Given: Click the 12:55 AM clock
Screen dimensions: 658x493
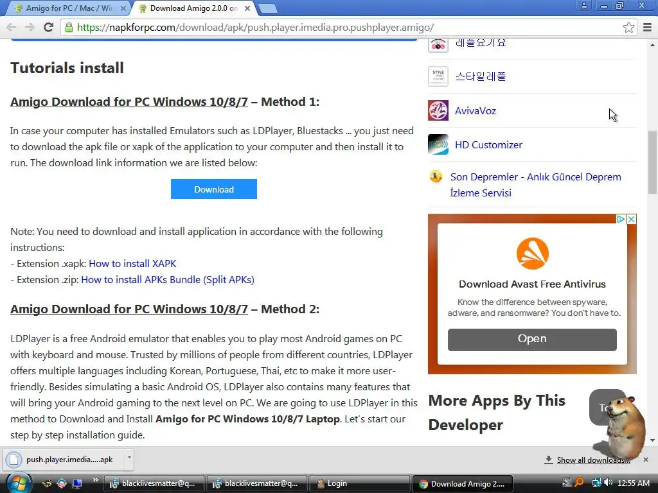Looking at the screenshot, I should (633, 483).
